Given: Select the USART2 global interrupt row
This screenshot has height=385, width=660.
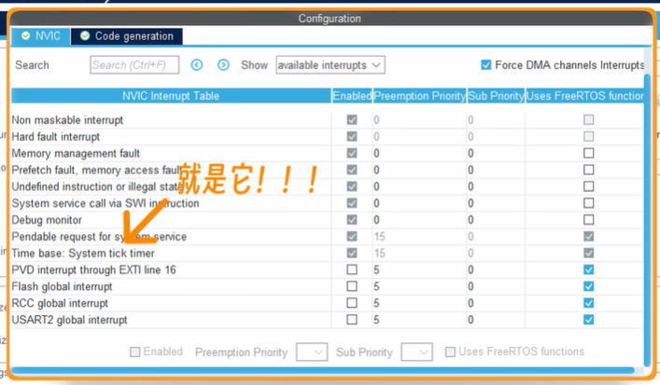Looking at the screenshot, I should pyautogui.click(x=328, y=320).
